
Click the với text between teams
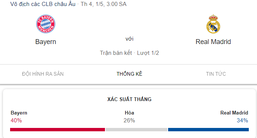click(129, 39)
